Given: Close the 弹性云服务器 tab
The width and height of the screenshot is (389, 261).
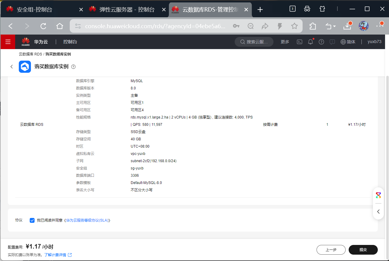Looking at the screenshot, I should pos(164,10).
